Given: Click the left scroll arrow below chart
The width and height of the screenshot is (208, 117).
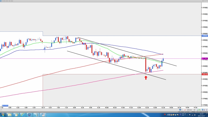Looking at the screenshot, I should click(1, 110).
